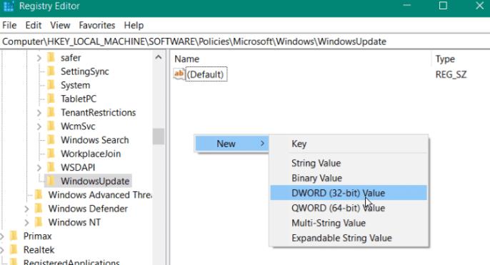Click the WorkplaceJoin folder icon
This screenshot has width=490, height=265.
[x=51, y=154]
